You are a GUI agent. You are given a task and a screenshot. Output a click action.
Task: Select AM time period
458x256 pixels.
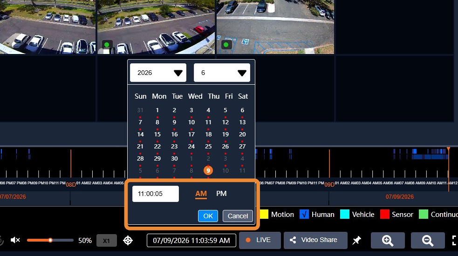(201, 194)
